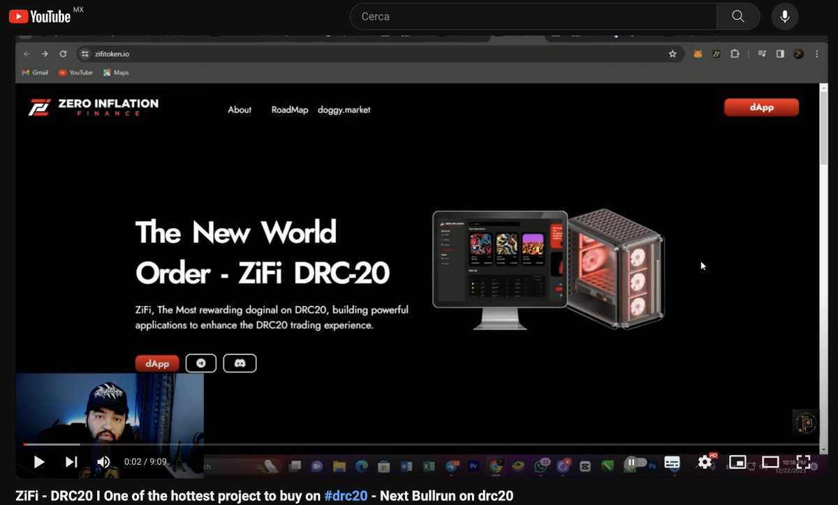838x505 pixels.
Task: Open the Discord icon button
Action: coord(240,363)
